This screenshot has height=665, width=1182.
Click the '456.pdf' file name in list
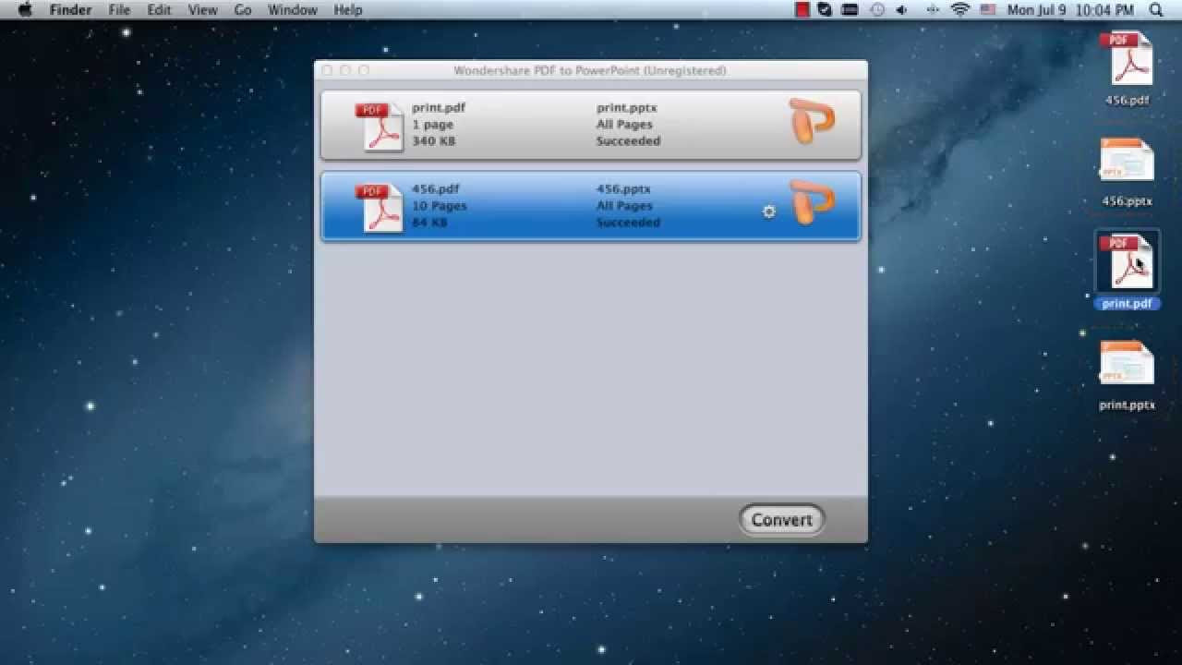pyautogui.click(x=435, y=189)
